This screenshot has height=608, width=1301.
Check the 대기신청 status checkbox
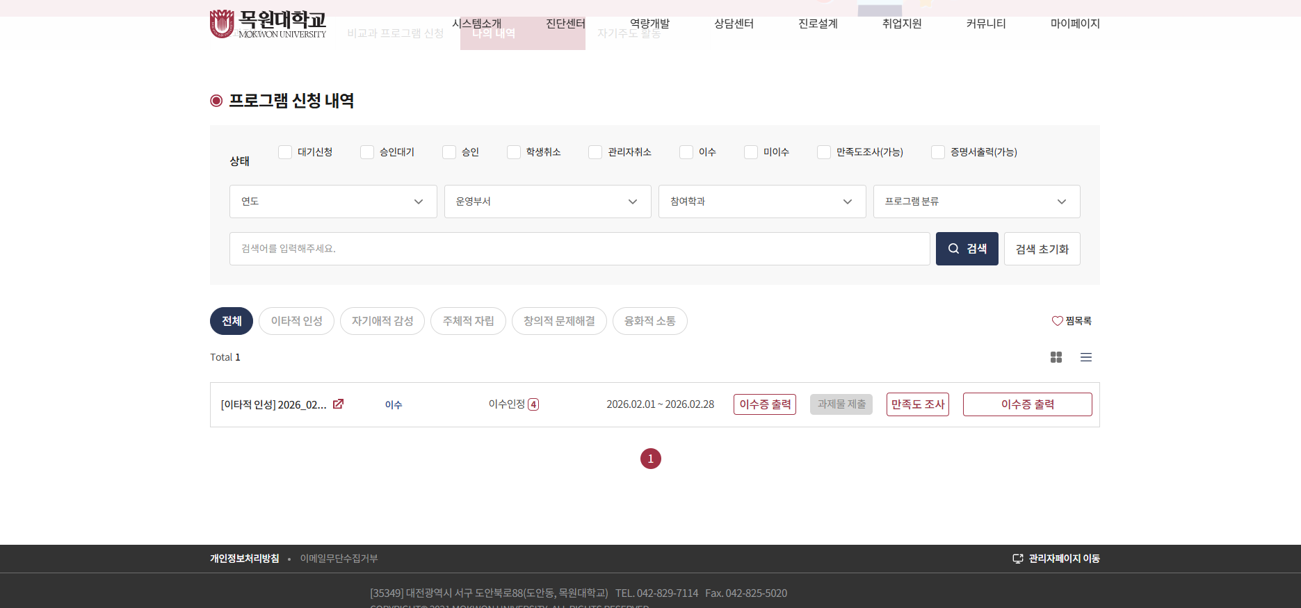pyautogui.click(x=285, y=152)
